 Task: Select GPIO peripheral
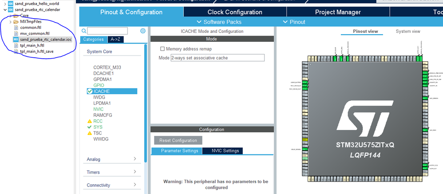99,85
